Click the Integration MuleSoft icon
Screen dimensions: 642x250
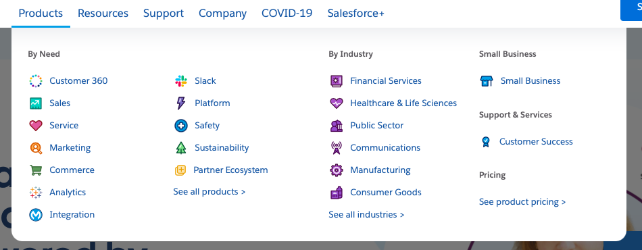tap(36, 214)
